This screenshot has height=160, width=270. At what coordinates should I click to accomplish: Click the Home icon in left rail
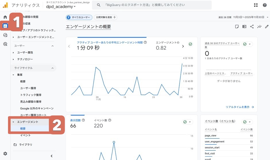pyautogui.click(x=5, y=17)
